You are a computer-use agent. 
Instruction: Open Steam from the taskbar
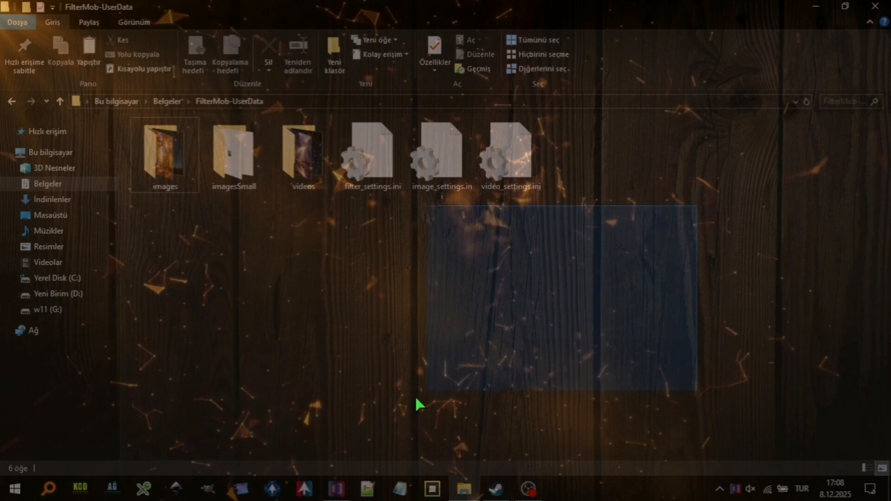(x=496, y=488)
